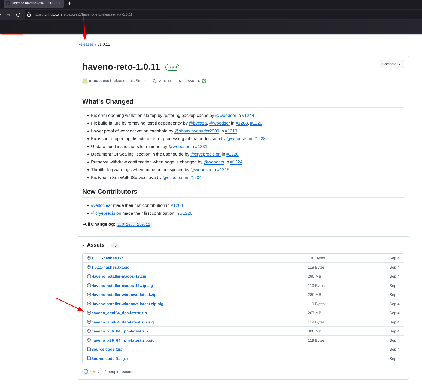Click package icon beside haveno_amd64_deb-latest.zip.sig
The width and height of the screenshot is (422, 391).
pos(89,322)
